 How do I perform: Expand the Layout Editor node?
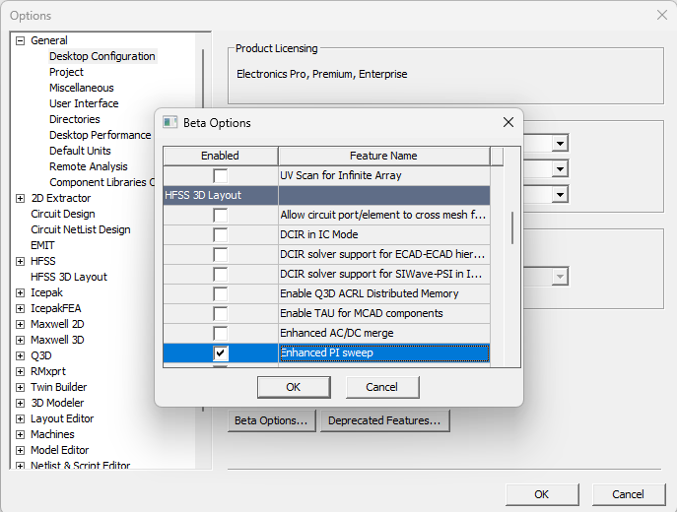pyautogui.click(x=20, y=418)
